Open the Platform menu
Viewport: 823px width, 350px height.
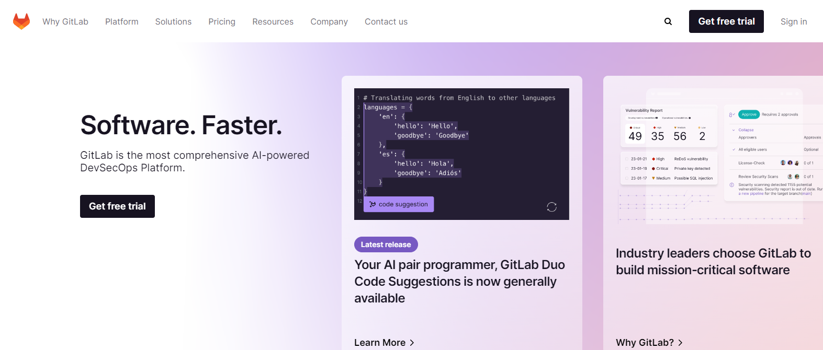click(122, 21)
